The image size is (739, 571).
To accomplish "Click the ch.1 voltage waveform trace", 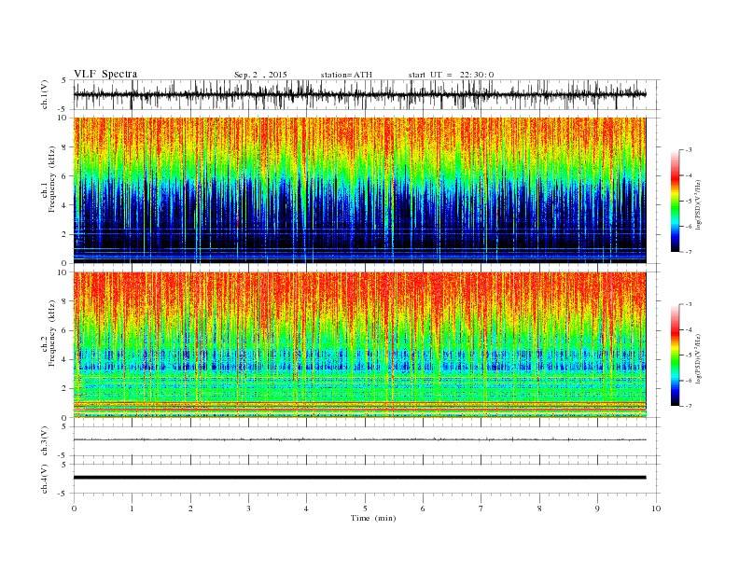I will pos(359,94).
